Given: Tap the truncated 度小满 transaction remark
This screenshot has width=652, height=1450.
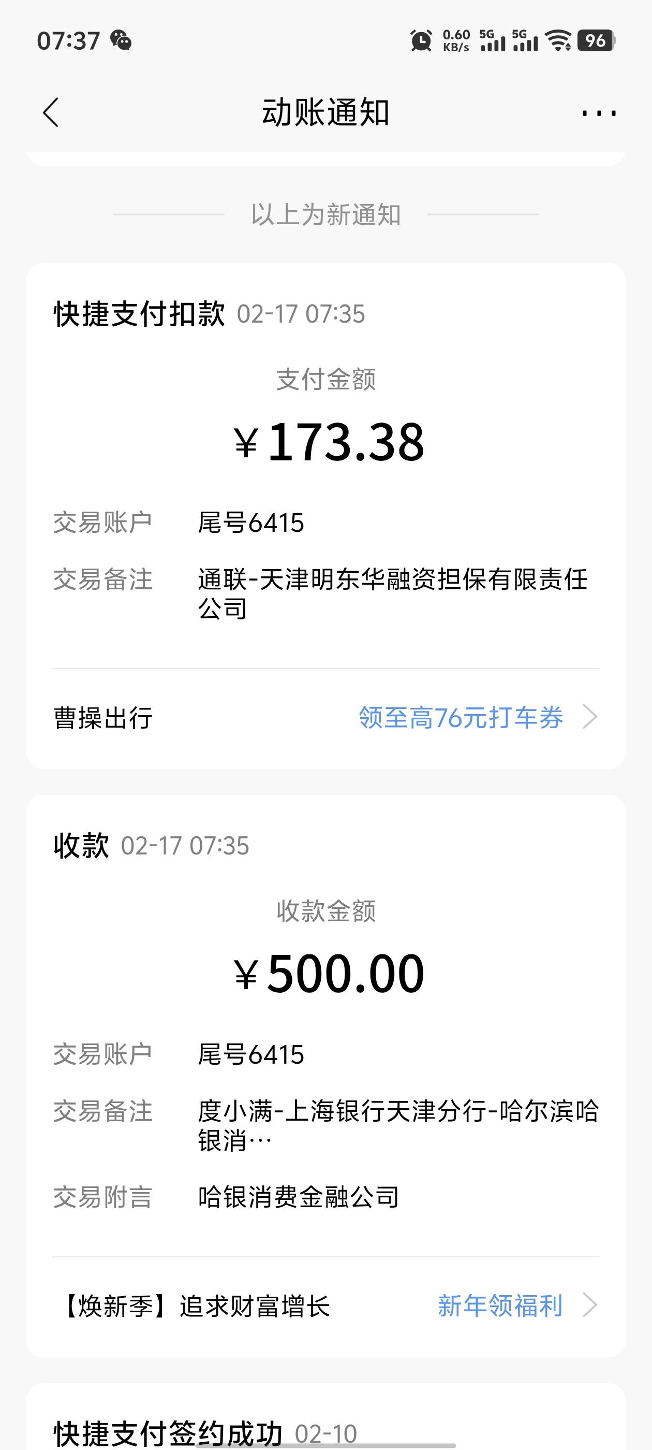Looking at the screenshot, I should point(398,1125).
